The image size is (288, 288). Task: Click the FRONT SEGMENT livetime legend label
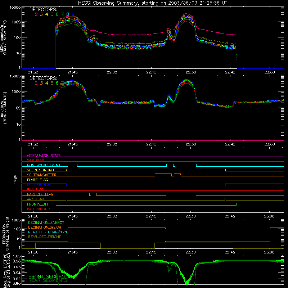pyautogui.click(x=48, y=276)
